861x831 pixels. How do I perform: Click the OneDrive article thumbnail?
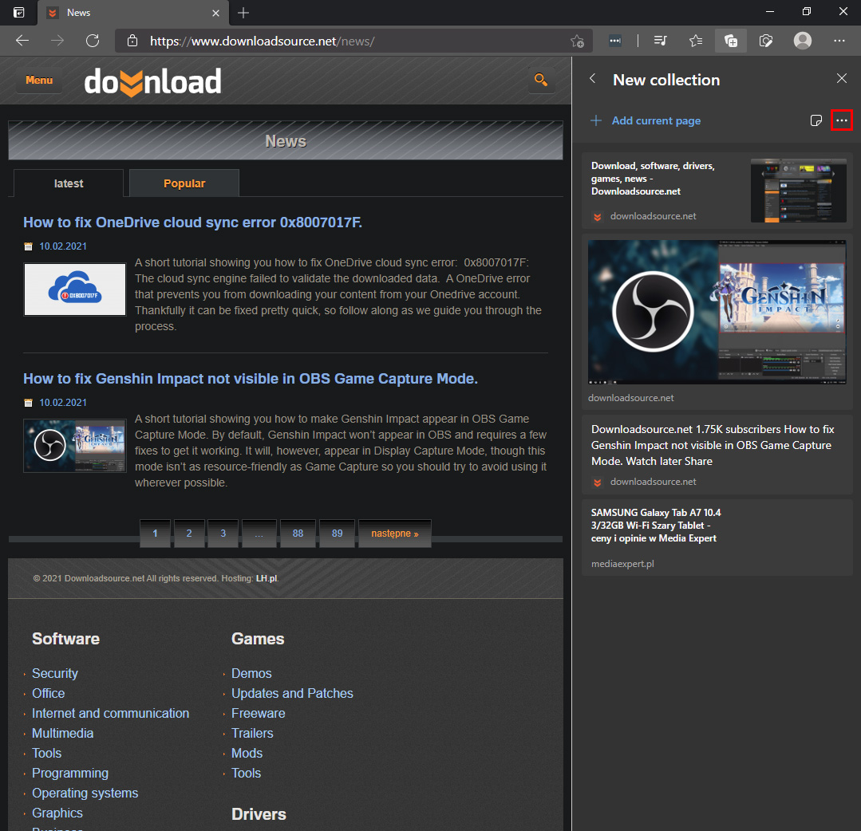75,289
